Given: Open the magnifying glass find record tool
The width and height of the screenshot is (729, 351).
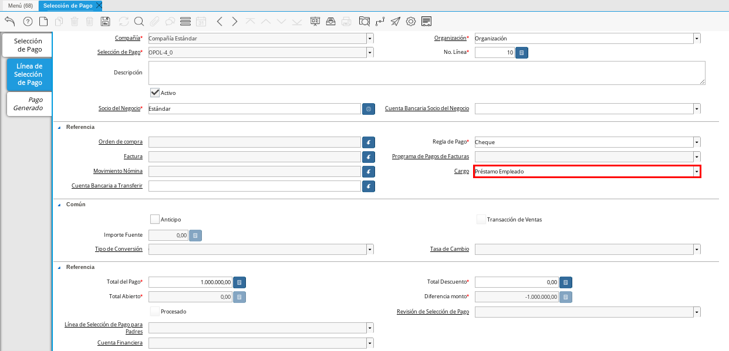Looking at the screenshot, I should coord(139,22).
